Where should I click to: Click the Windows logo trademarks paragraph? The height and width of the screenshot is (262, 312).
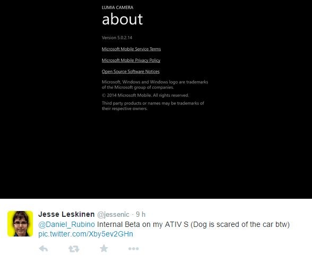click(x=155, y=84)
